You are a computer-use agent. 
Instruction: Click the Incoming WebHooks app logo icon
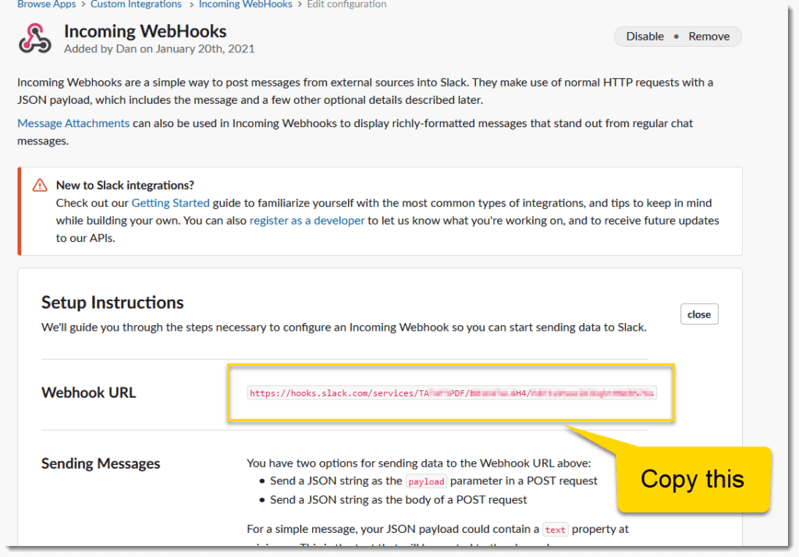[34, 38]
